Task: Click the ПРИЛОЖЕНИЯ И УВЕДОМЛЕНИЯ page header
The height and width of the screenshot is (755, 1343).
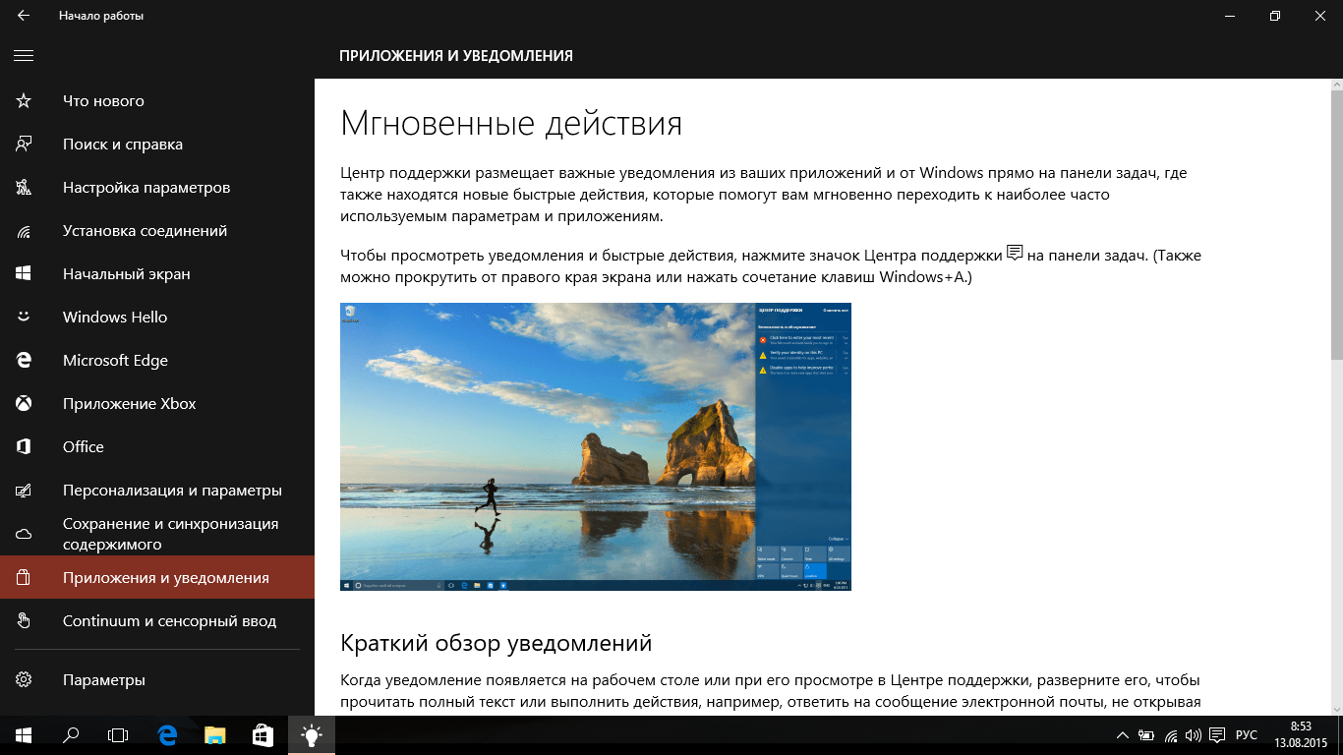Action: click(x=456, y=56)
